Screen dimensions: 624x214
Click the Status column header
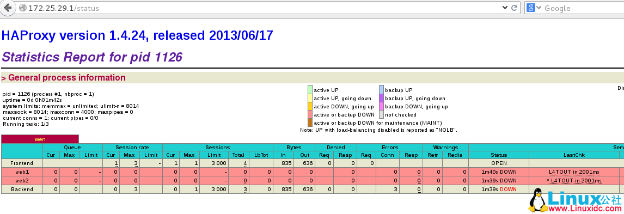pyautogui.click(x=499, y=155)
